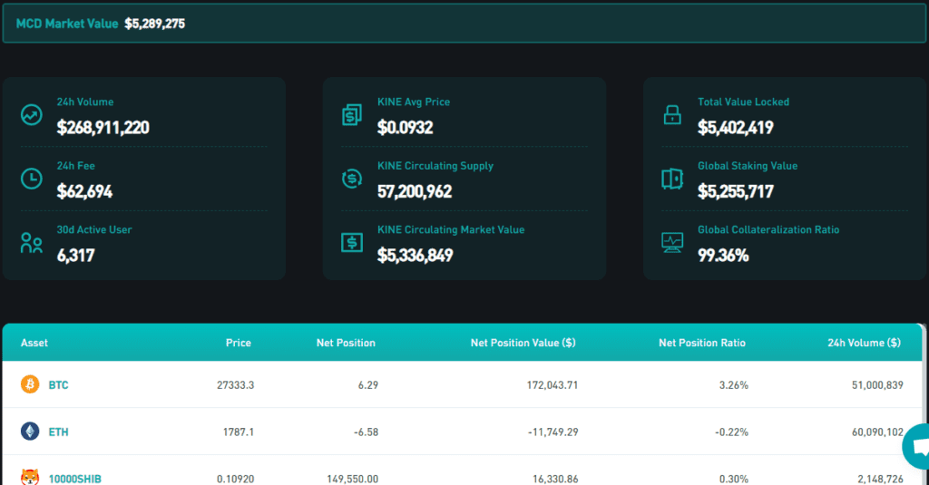This screenshot has height=485, width=929.
Task: Click the 30d Active User label
Action: tap(94, 229)
